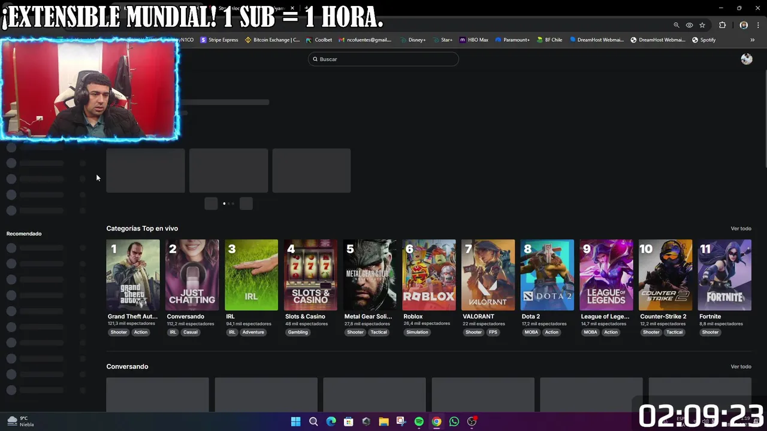The width and height of the screenshot is (767, 431).
Task: Open the IRL category cover
Action: coord(251,275)
